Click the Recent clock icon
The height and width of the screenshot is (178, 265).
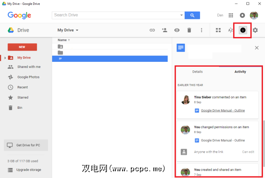[10, 87]
